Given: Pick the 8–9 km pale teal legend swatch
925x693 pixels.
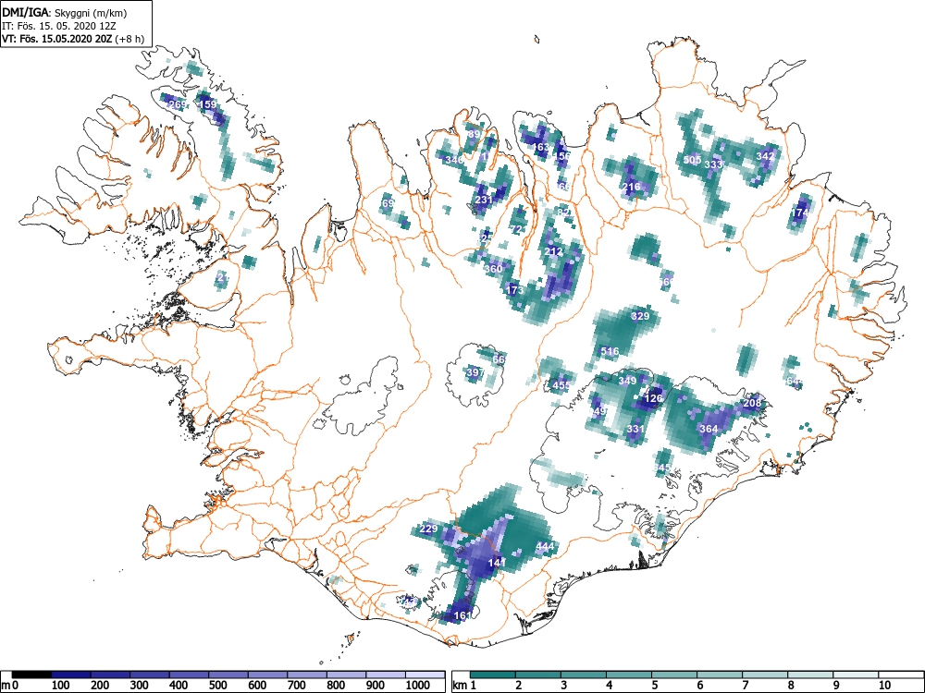Looking at the screenshot, I should pos(810,675).
